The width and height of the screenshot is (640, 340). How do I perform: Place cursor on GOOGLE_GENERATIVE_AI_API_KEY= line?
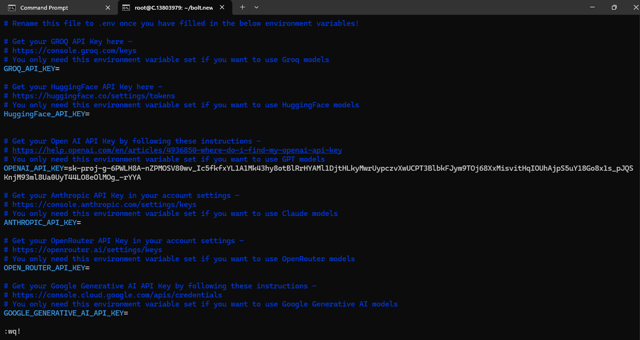click(66, 313)
